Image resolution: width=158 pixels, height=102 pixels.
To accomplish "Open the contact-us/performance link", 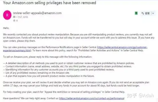I will pyautogui.click(x=92, y=98).
